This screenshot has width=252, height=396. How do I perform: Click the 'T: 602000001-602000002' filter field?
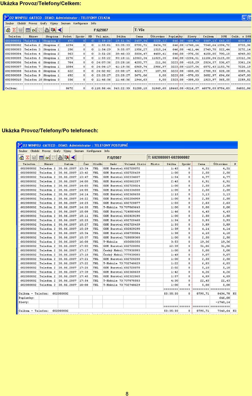pyautogui.click(x=192, y=157)
